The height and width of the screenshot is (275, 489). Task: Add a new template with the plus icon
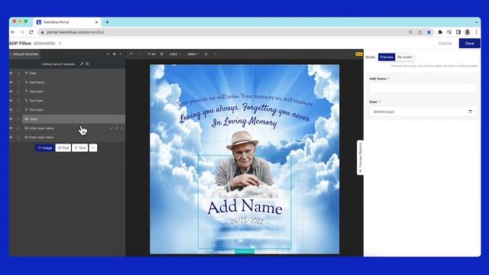(x=121, y=54)
